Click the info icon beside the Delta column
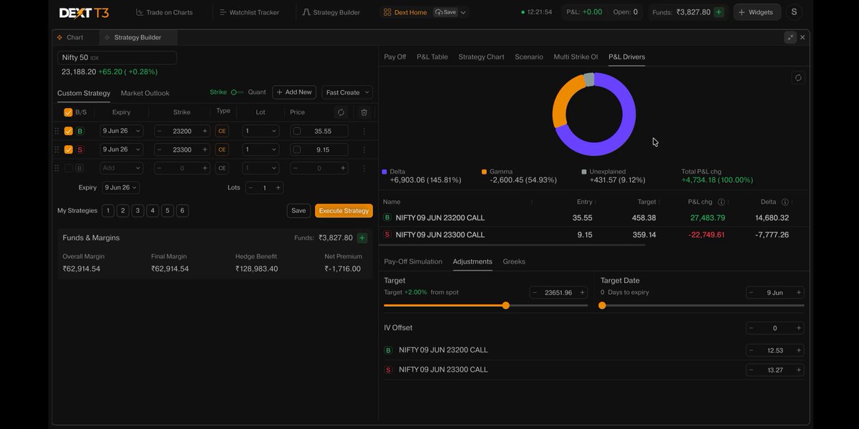 click(x=785, y=202)
